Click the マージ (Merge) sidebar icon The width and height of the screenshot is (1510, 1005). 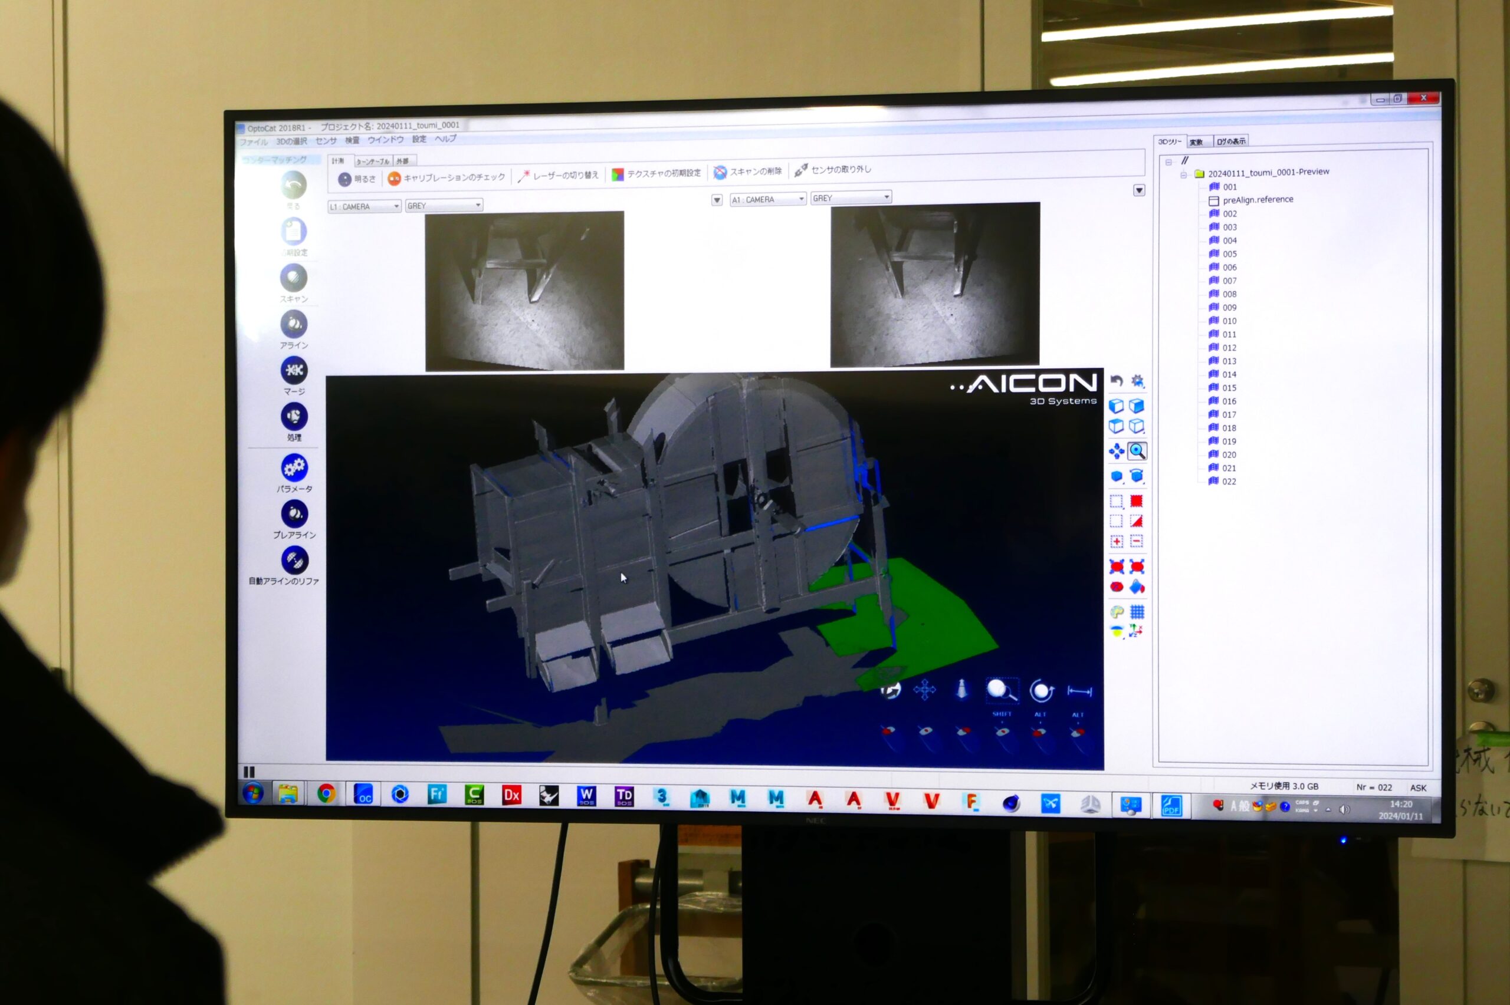coord(294,371)
